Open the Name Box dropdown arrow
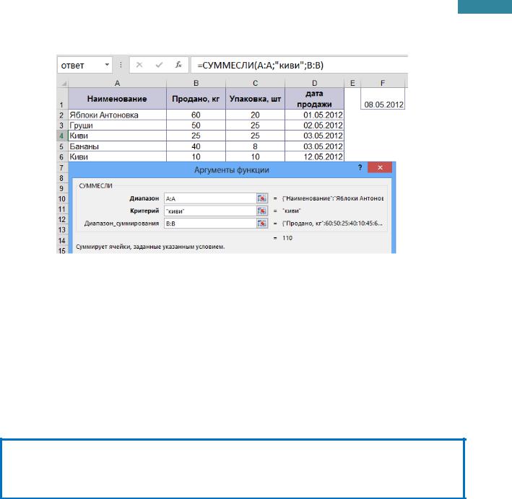 [x=107, y=65]
